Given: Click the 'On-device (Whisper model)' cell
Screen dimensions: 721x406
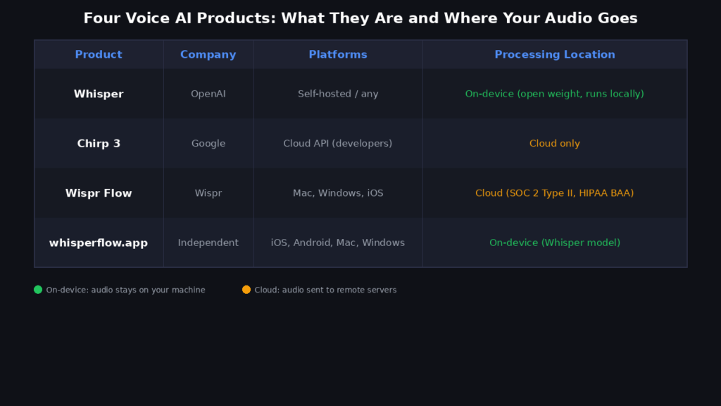Looking at the screenshot, I should pos(555,242).
